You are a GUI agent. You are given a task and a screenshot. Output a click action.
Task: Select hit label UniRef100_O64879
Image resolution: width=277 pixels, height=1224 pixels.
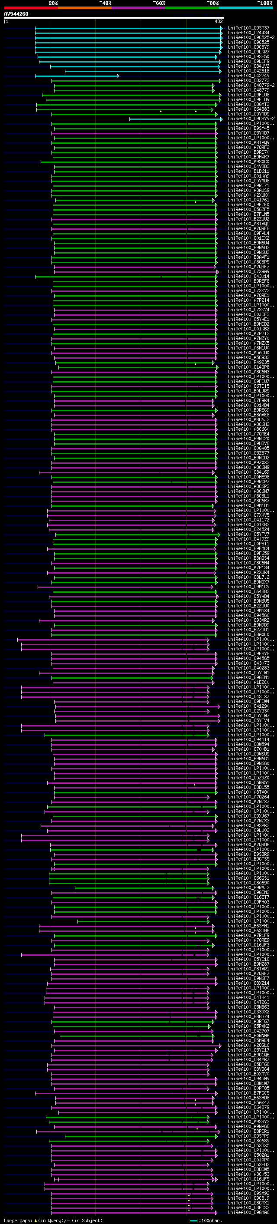248,1107
